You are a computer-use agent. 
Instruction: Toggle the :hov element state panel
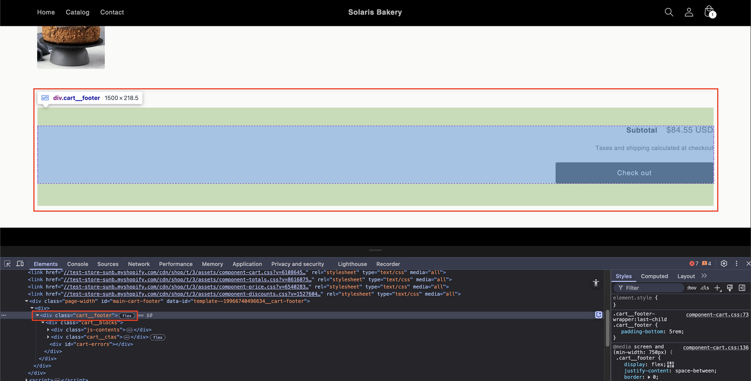[x=691, y=288]
